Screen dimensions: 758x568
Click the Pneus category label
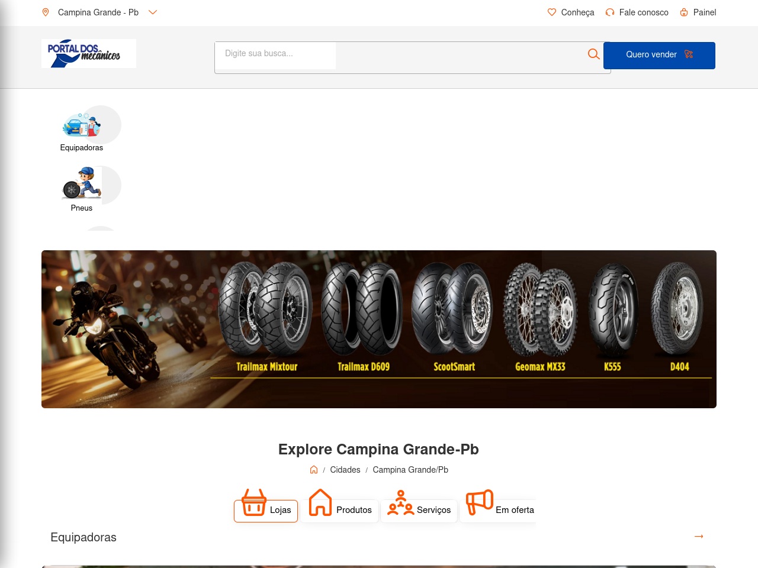[x=82, y=208]
